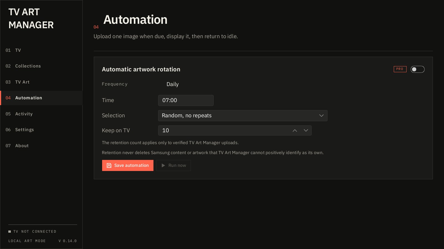Click the Frequency label
The width and height of the screenshot is (444, 249).
click(115, 84)
